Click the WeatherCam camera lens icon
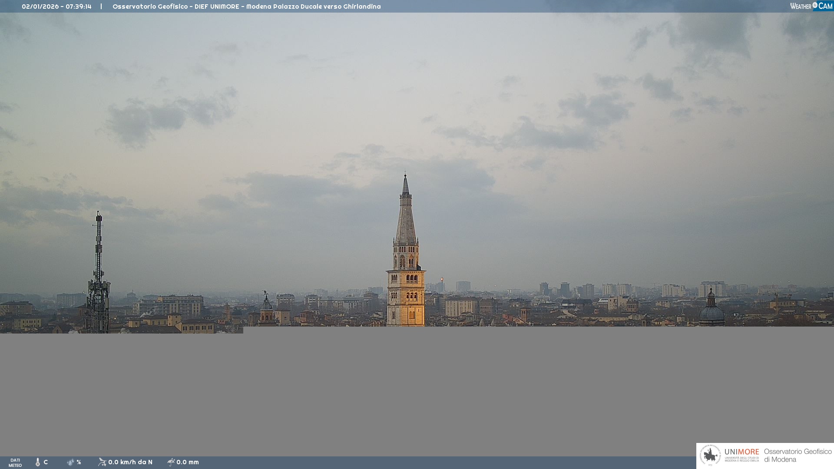Viewport: 834px width, 469px height. pos(815,5)
